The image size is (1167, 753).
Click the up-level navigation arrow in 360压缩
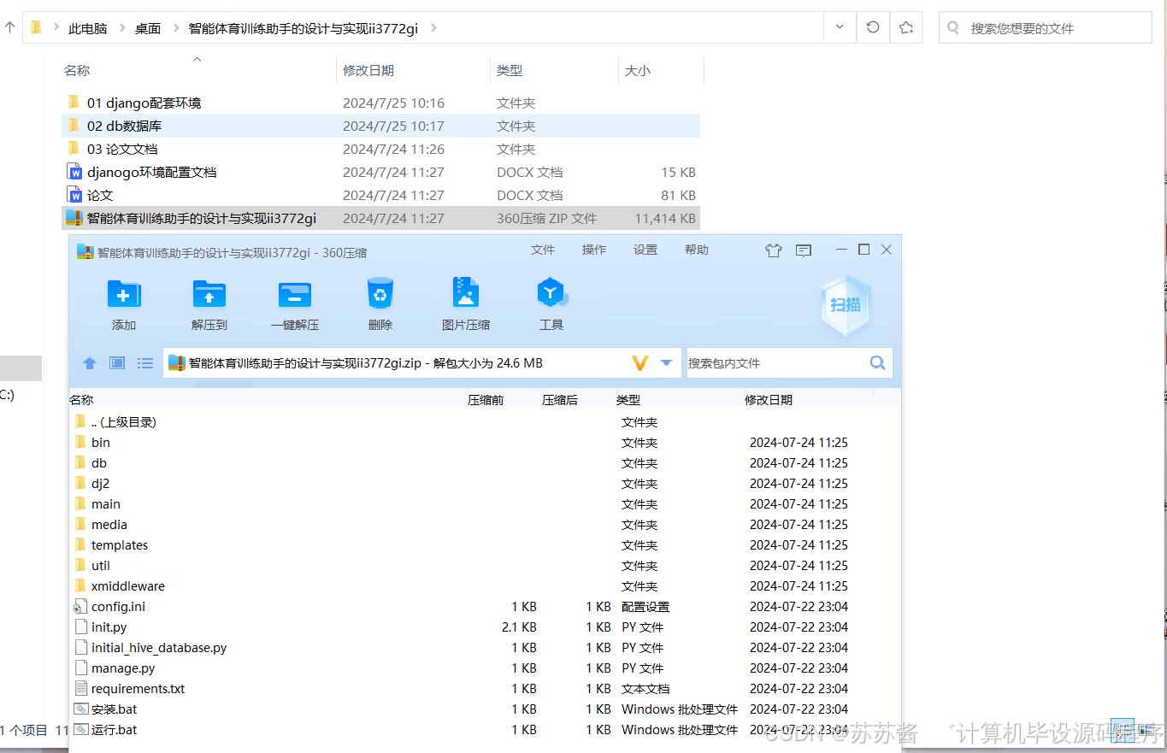tap(89, 362)
